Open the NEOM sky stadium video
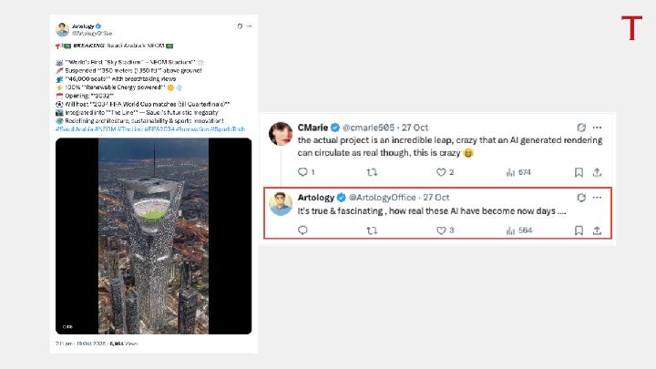Screen dimensions: 656x369 [x=153, y=235]
